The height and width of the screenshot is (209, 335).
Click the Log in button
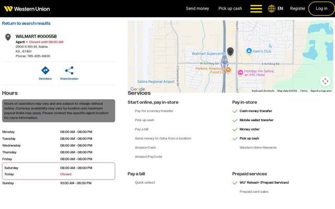(321, 8)
